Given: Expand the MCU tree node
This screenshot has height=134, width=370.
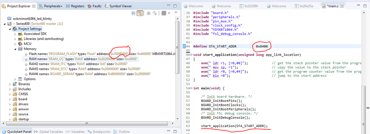Looking at the screenshot, I should click(15, 44).
